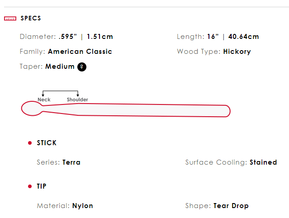
Task: Click the Shoulder label on the diagram
Action: (77, 100)
